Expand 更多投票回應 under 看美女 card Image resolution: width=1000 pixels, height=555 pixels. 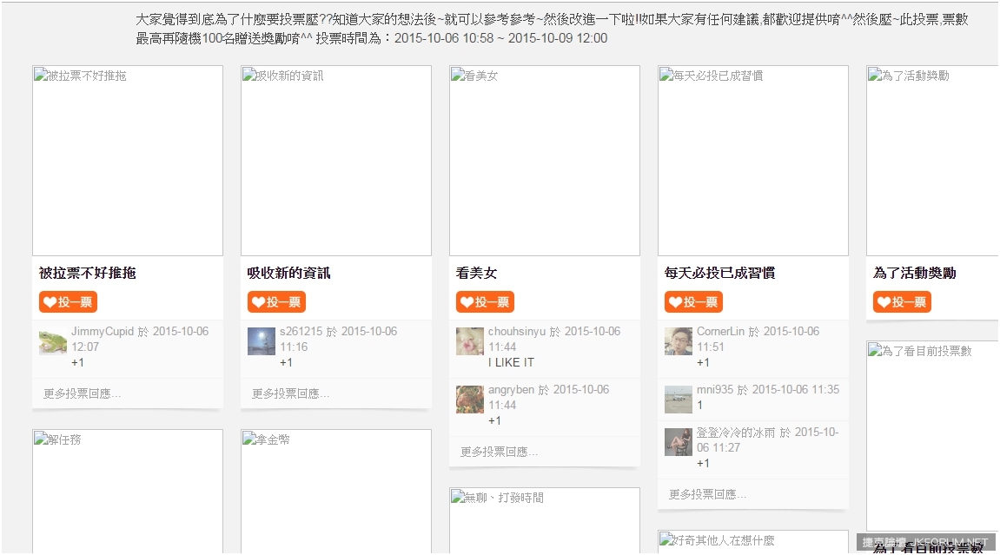click(x=500, y=452)
